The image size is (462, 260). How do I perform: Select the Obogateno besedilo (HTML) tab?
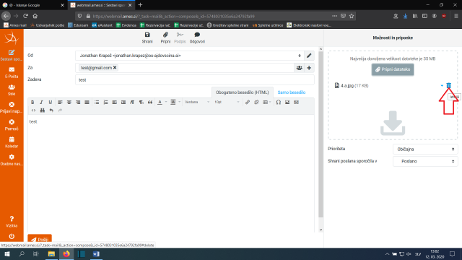[243, 92]
